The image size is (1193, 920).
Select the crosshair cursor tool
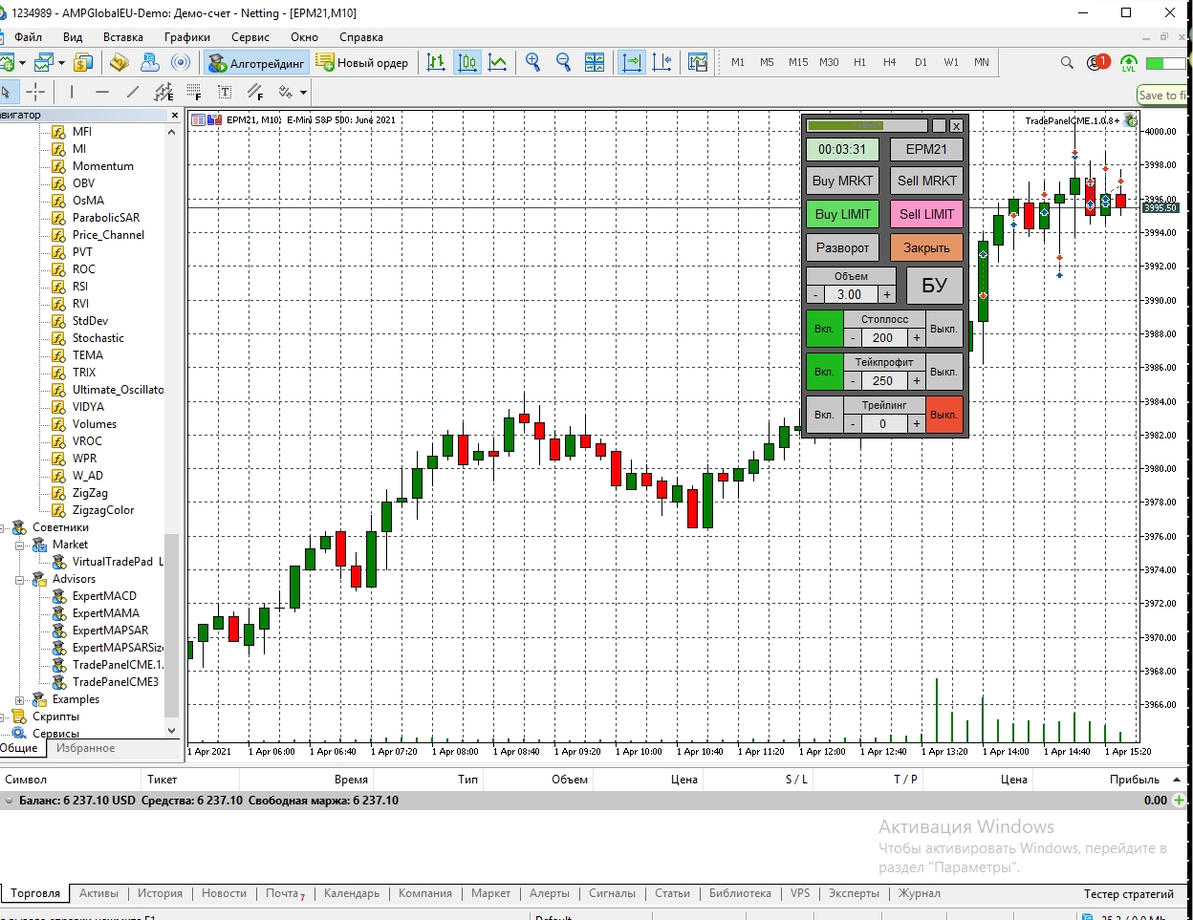pos(35,92)
